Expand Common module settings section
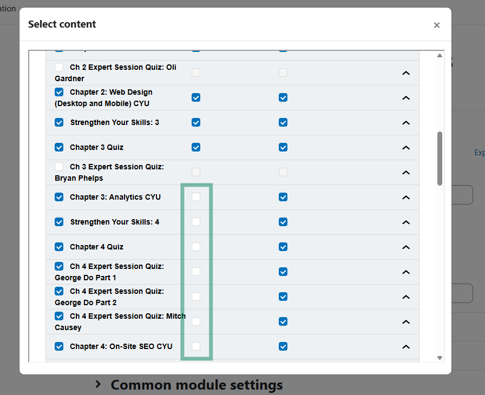Screen dimensions: 485x395 [189, 385]
